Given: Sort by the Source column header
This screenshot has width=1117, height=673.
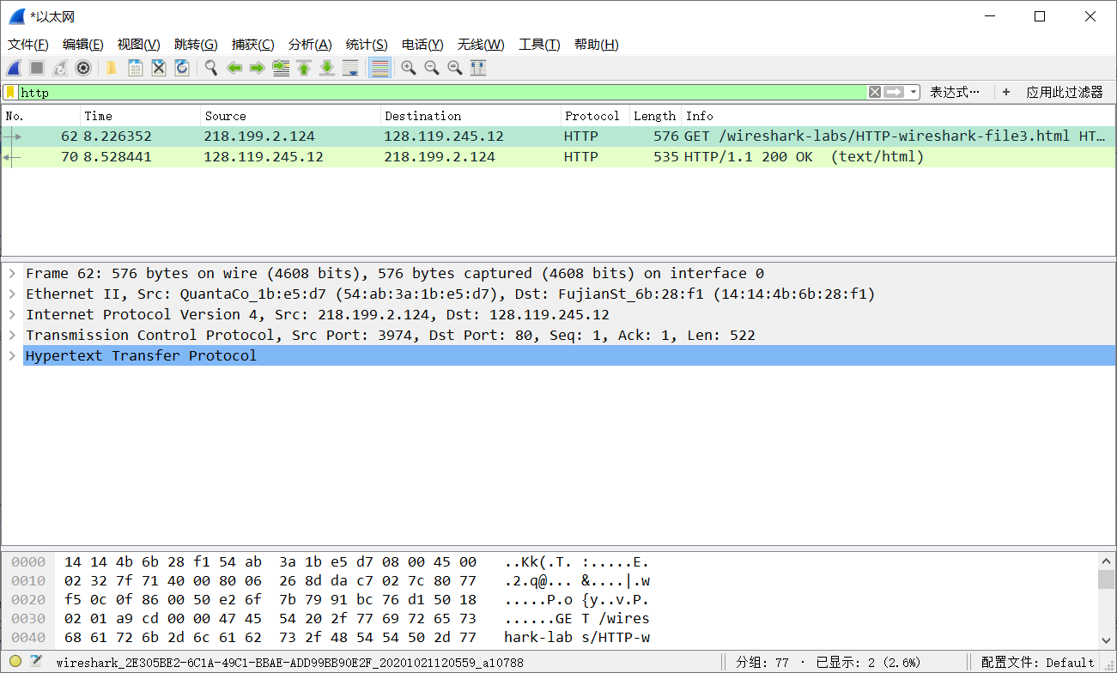Looking at the screenshot, I should [x=291, y=116].
